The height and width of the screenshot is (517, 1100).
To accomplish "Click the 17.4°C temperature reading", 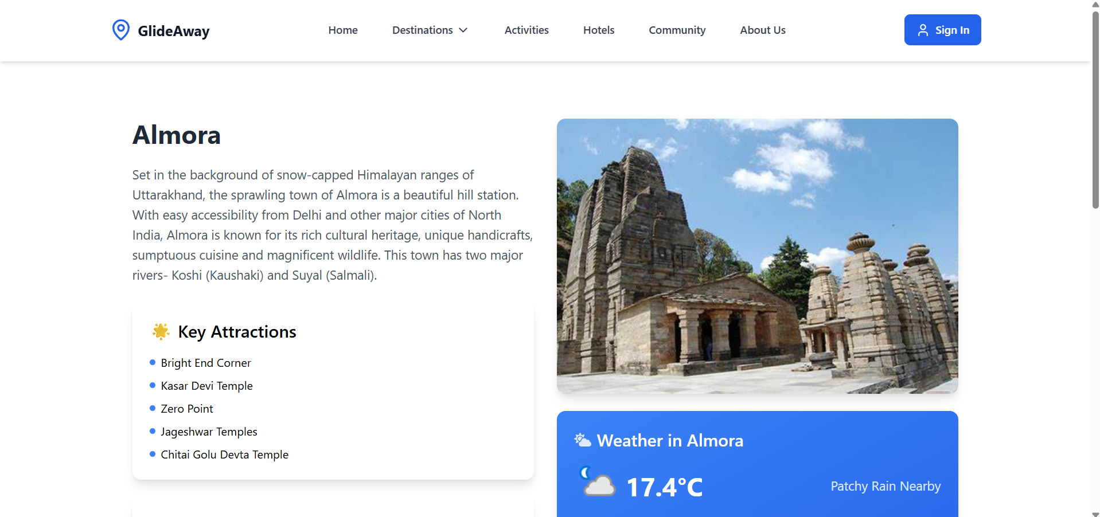I will (664, 487).
